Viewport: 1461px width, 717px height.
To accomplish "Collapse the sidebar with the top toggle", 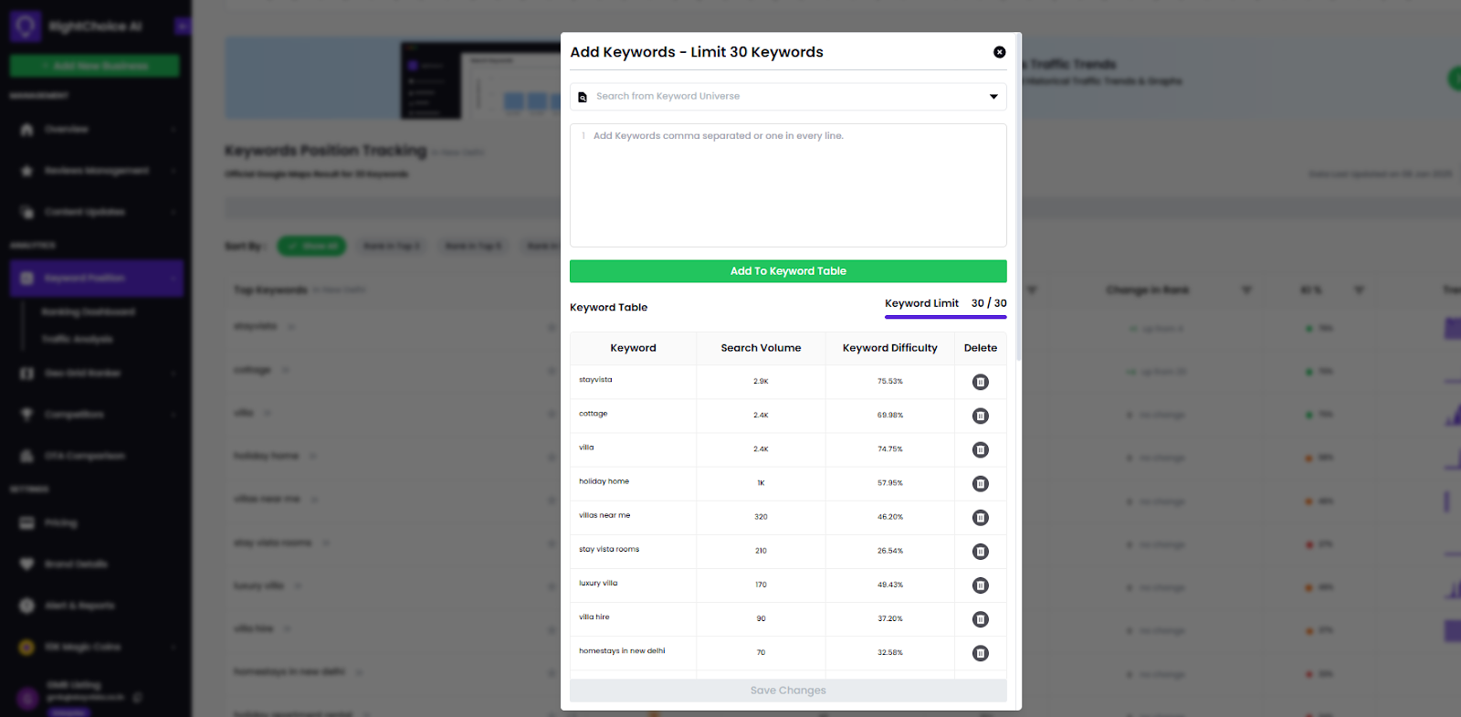I will [183, 26].
